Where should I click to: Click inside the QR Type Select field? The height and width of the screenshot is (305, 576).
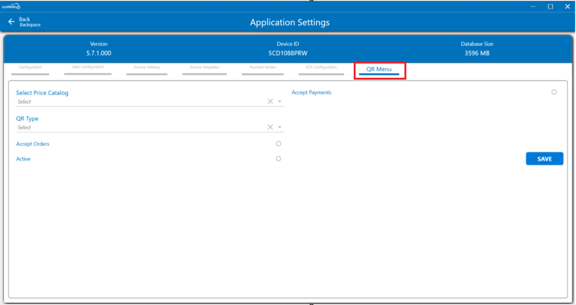(141, 127)
